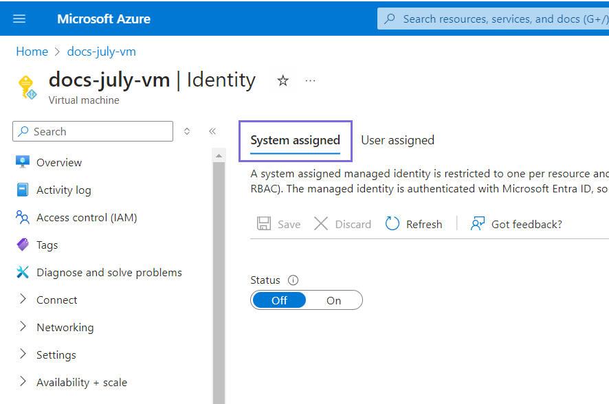Set Status toggle to On
Screen dimensions: 609x404
334,300
